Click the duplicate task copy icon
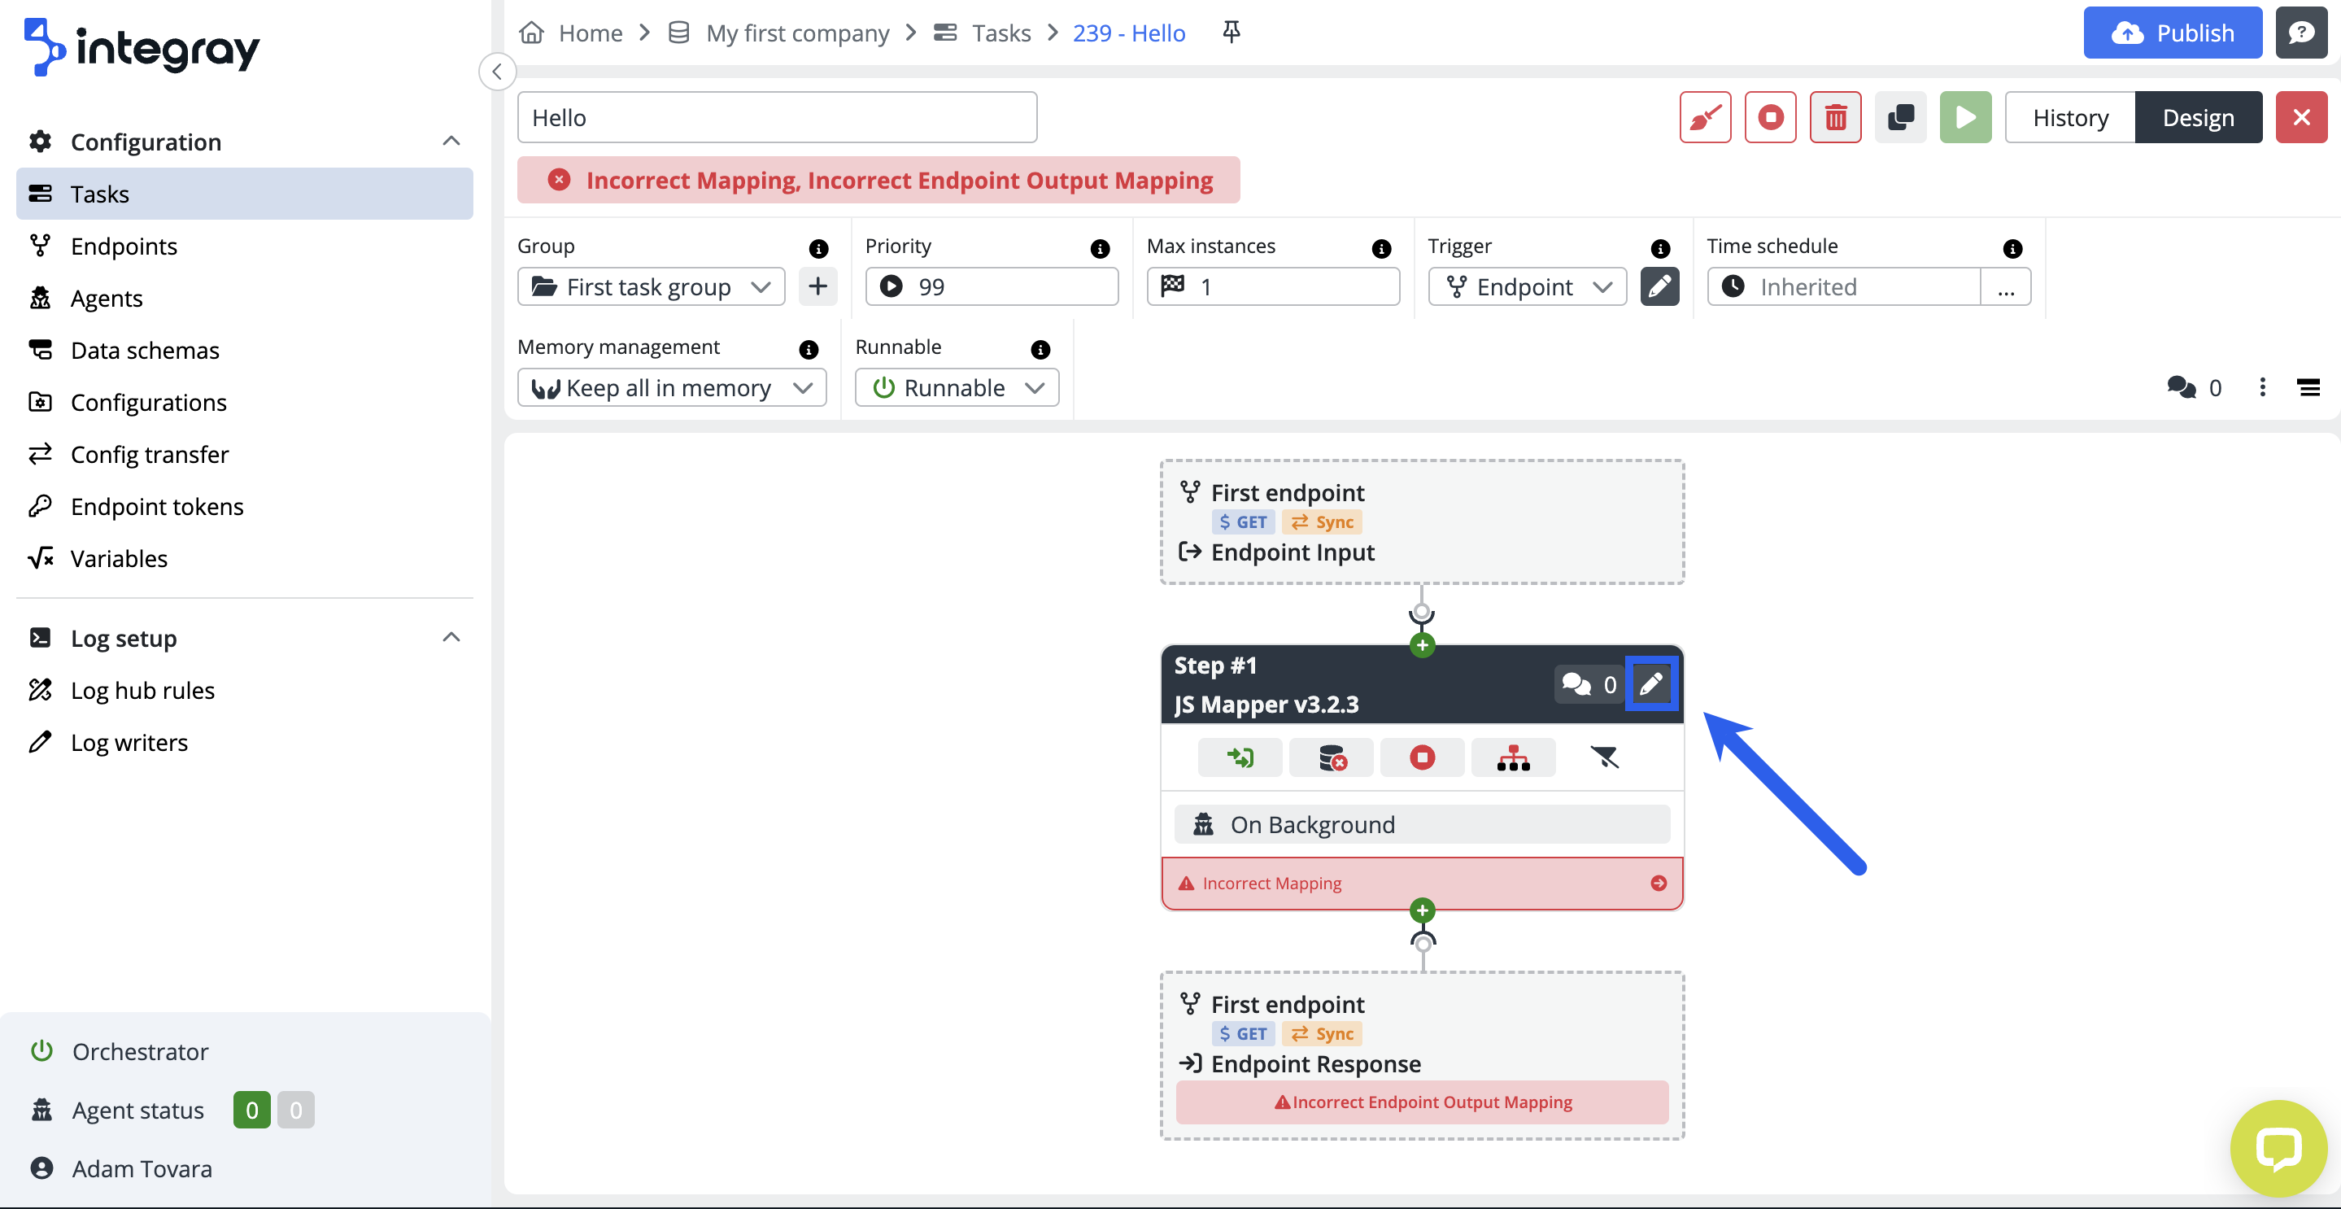Image resolution: width=2341 pixels, height=1209 pixels. (1900, 117)
